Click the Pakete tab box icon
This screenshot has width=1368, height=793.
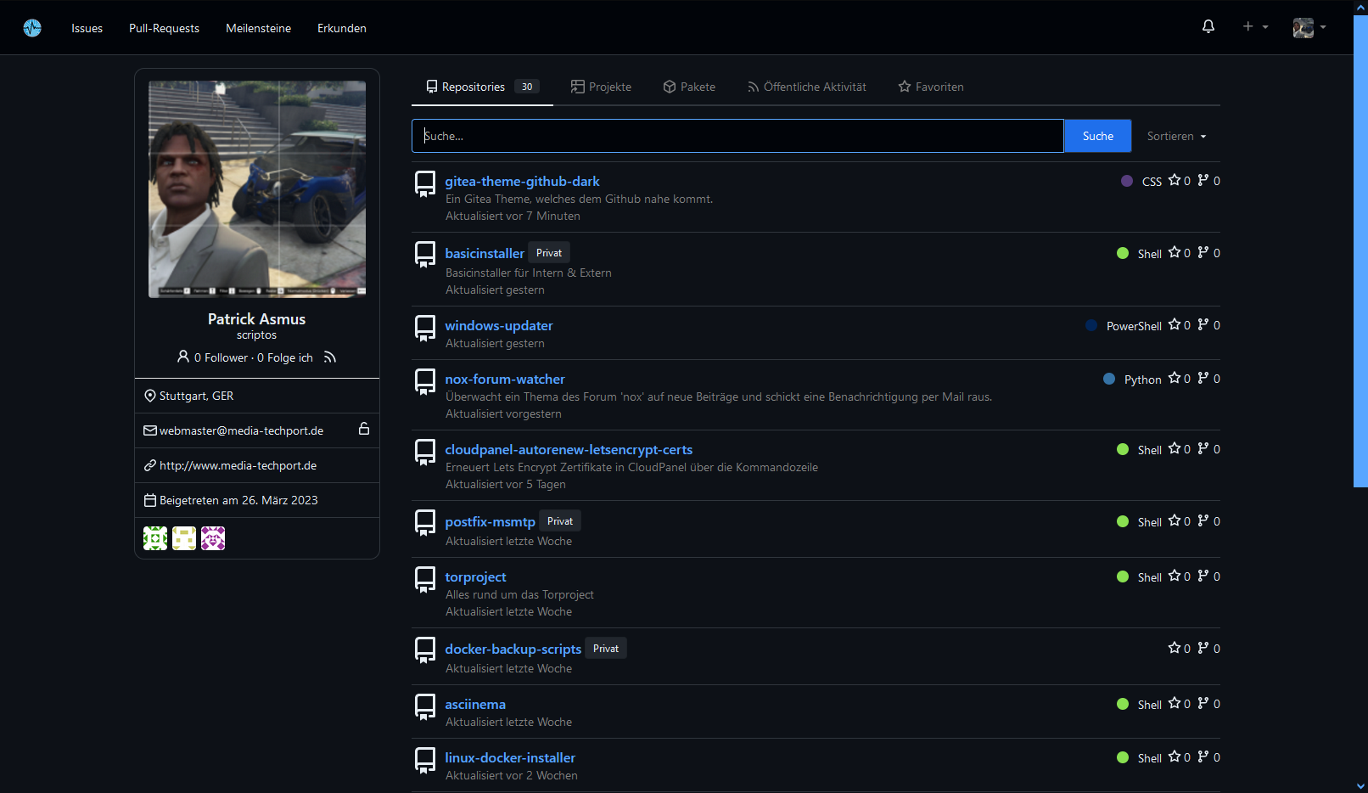[x=670, y=87]
